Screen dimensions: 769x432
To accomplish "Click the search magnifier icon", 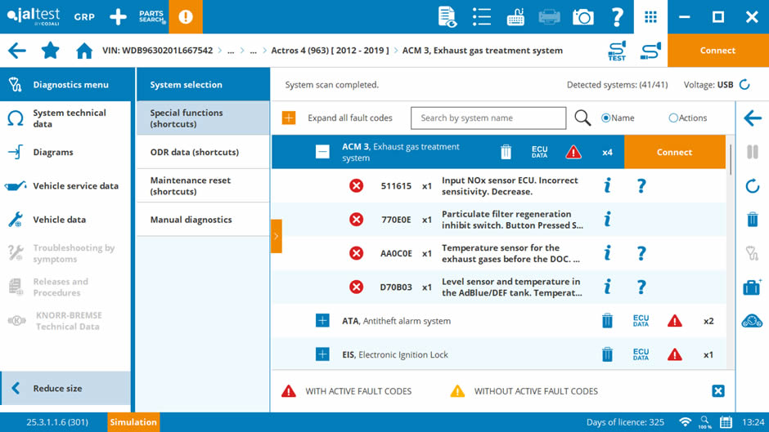I will pos(582,118).
